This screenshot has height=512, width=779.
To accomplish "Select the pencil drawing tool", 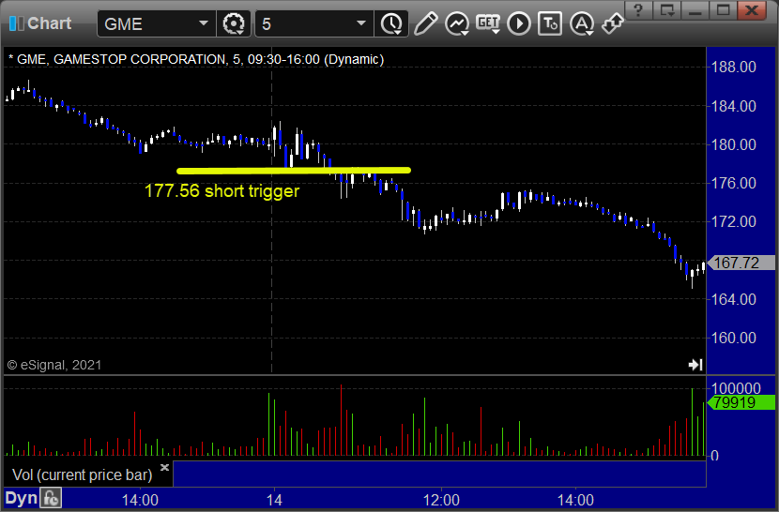I will tap(425, 23).
